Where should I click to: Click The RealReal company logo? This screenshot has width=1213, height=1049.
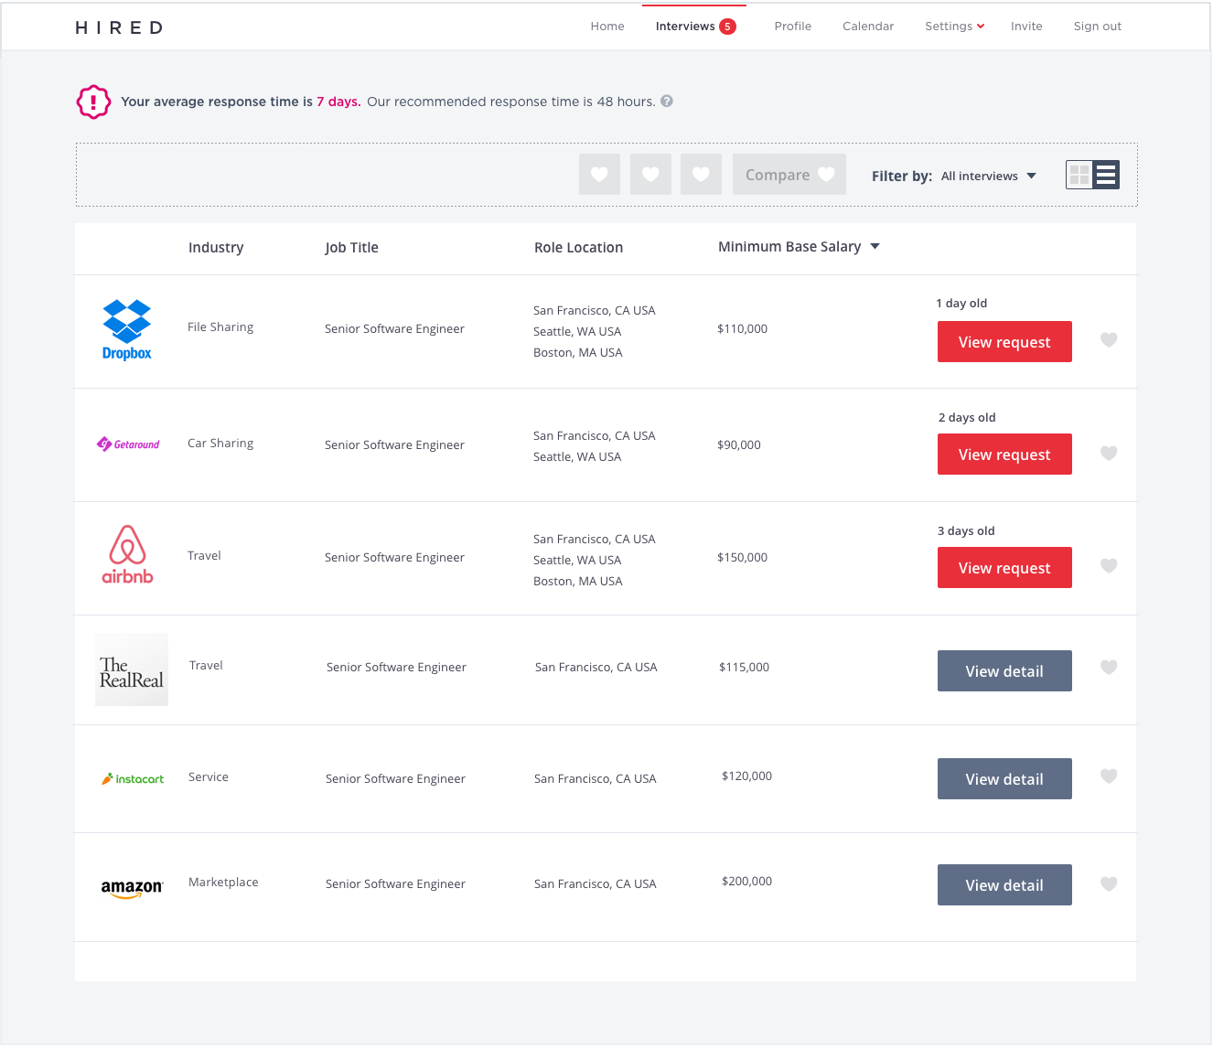(x=132, y=669)
